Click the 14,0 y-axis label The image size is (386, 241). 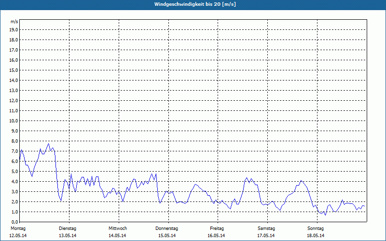click(14, 80)
